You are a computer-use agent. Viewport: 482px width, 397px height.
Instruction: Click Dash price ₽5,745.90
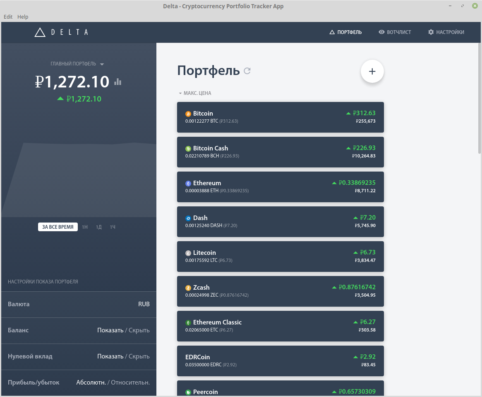365,225
